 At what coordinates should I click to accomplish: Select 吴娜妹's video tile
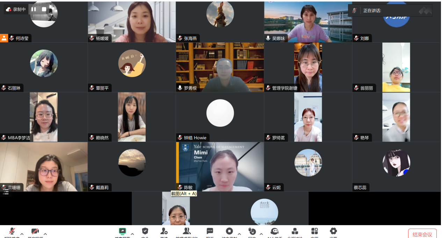308,22
